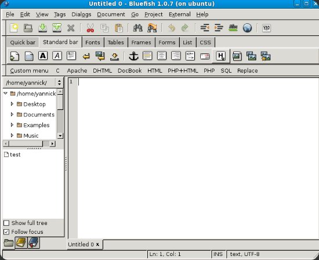Open the multi-thumbnail icon with star

[266, 56]
